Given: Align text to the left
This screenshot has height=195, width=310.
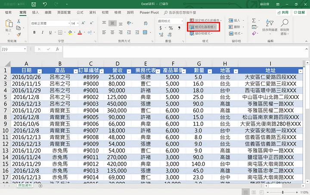Looking at the screenshot, I should pyautogui.click(x=104, y=32).
